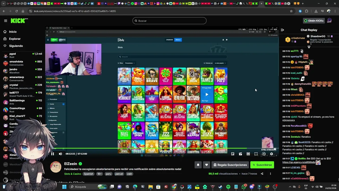Click Obtén KICKs button
The height and width of the screenshot is (191, 339).
[x=314, y=21]
